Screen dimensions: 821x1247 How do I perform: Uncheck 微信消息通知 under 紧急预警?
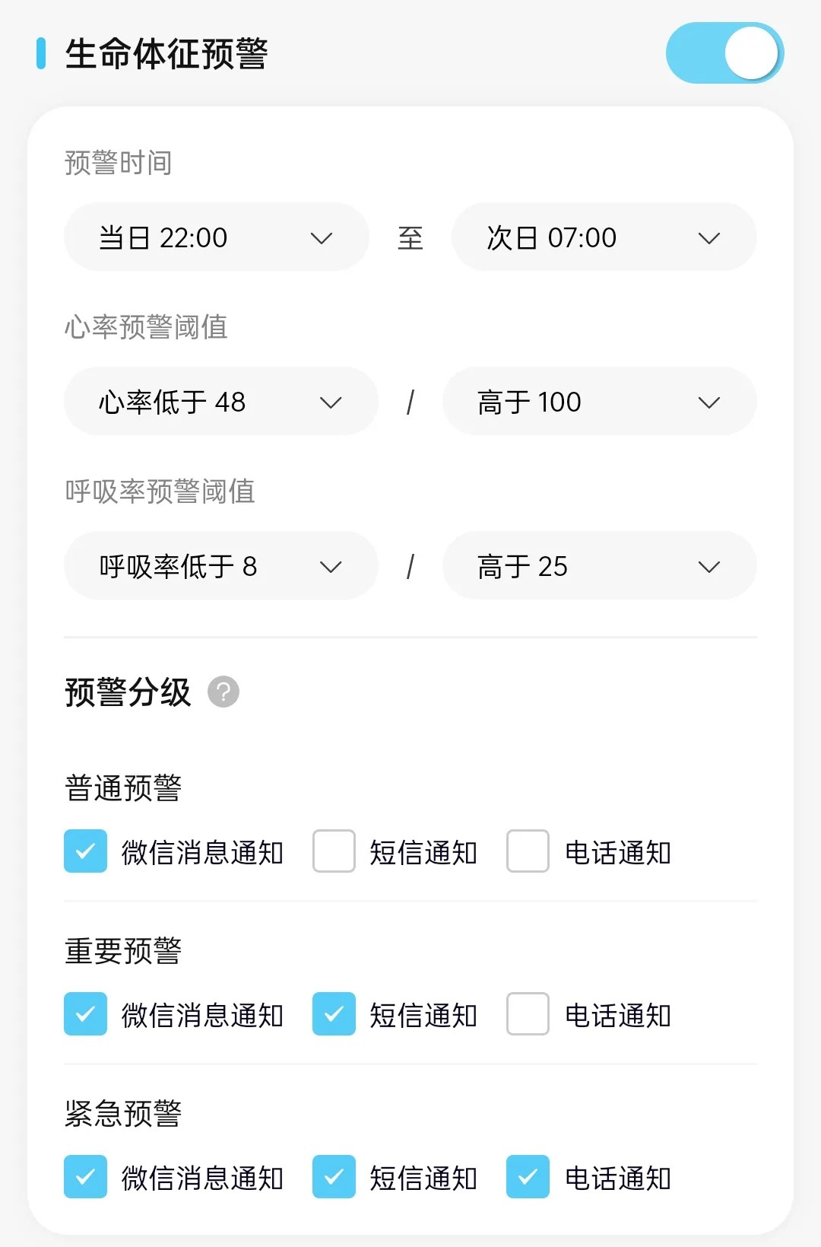[x=85, y=1177]
